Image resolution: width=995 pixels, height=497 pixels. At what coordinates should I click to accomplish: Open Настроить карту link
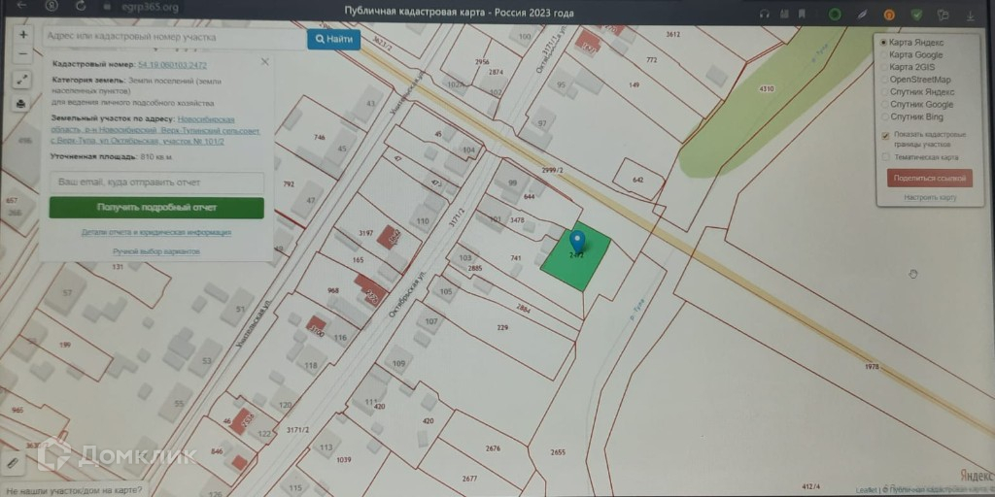point(930,198)
